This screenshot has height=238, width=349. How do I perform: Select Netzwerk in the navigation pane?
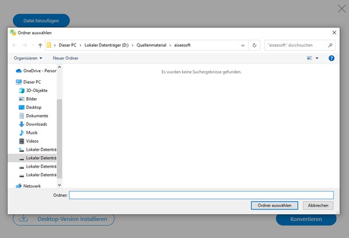[31, 186]
